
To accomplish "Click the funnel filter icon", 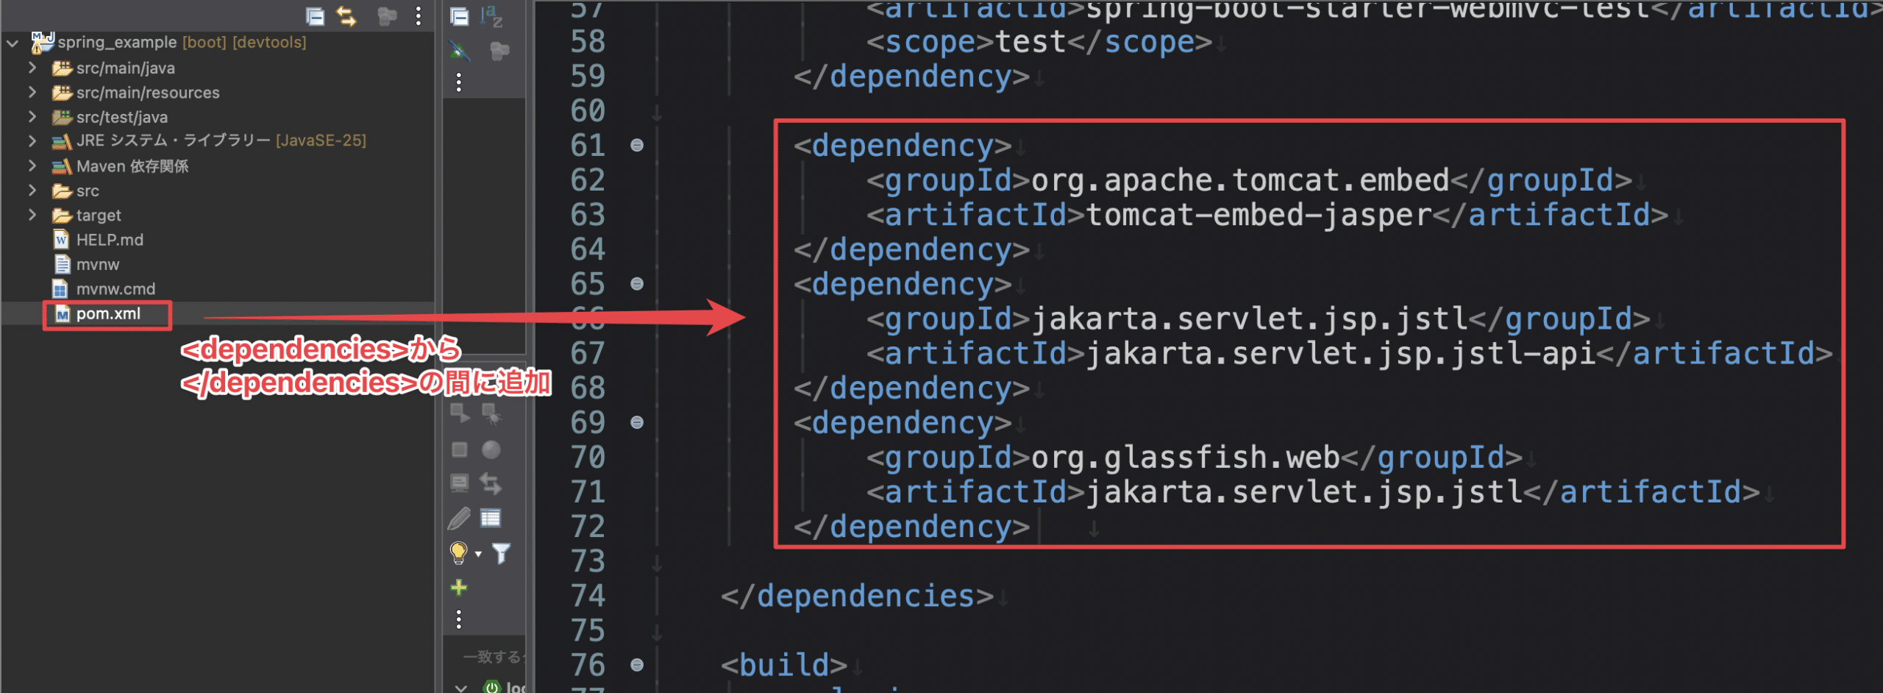I will pyautogui.click(x=501, y=552).
